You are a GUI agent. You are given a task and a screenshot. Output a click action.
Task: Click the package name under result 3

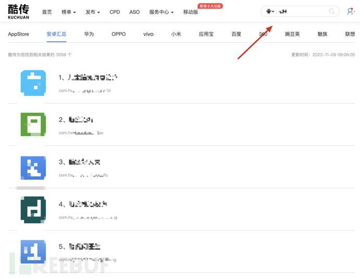click(x=83, y=175)
